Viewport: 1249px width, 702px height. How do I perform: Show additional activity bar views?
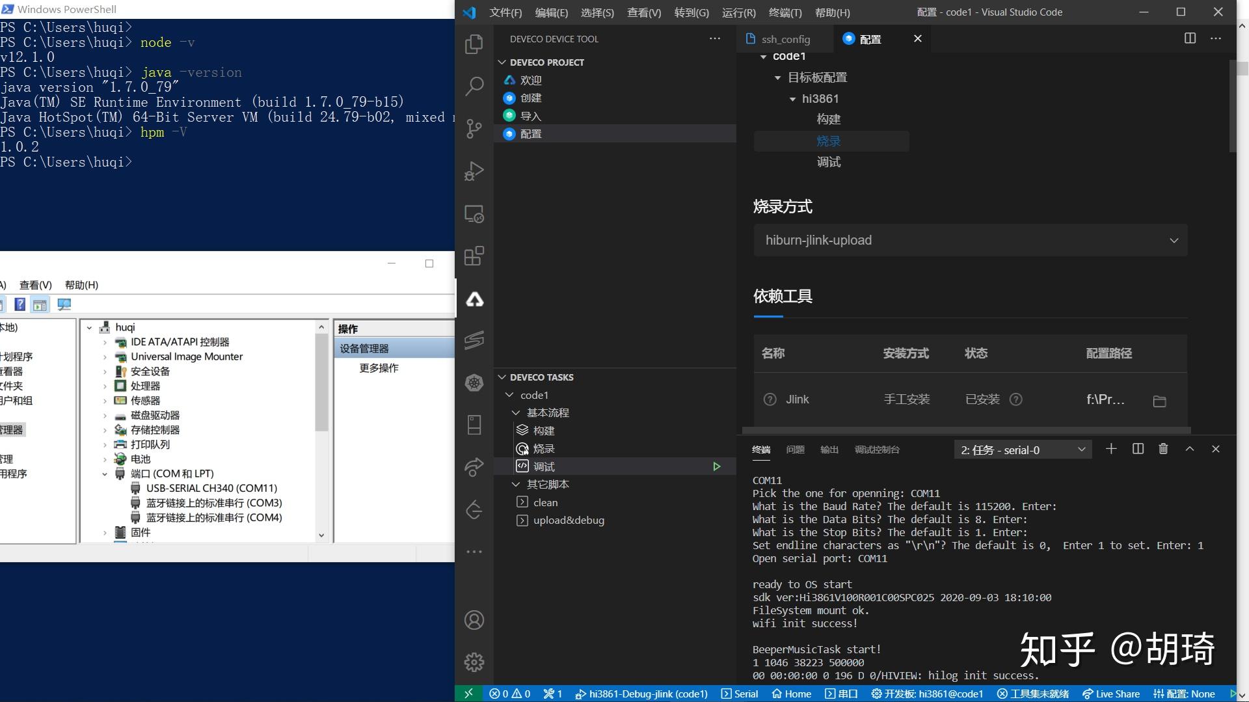click(x=474, y=552)
